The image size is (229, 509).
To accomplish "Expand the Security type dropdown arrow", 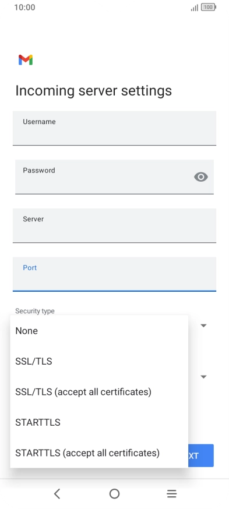I will (204, 326).
